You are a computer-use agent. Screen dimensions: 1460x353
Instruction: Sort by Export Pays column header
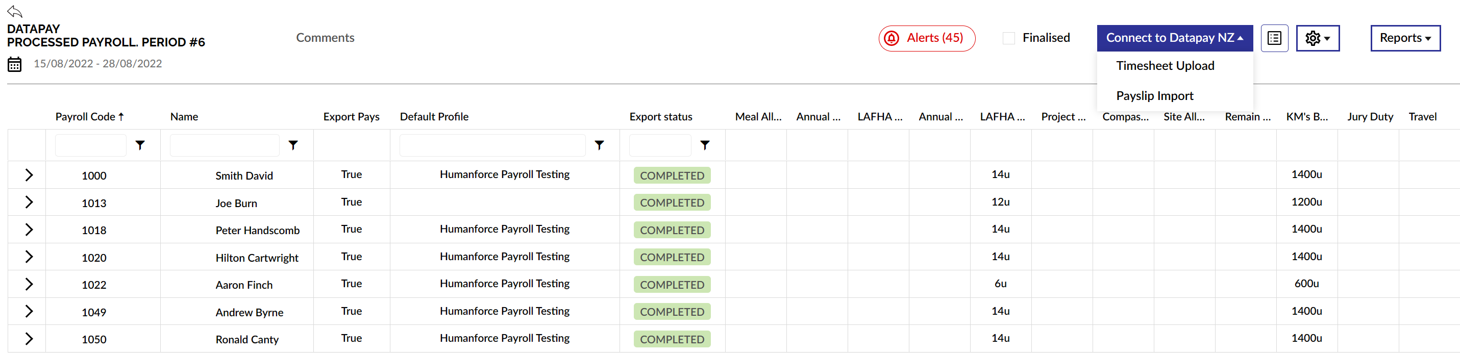point(352,117)
